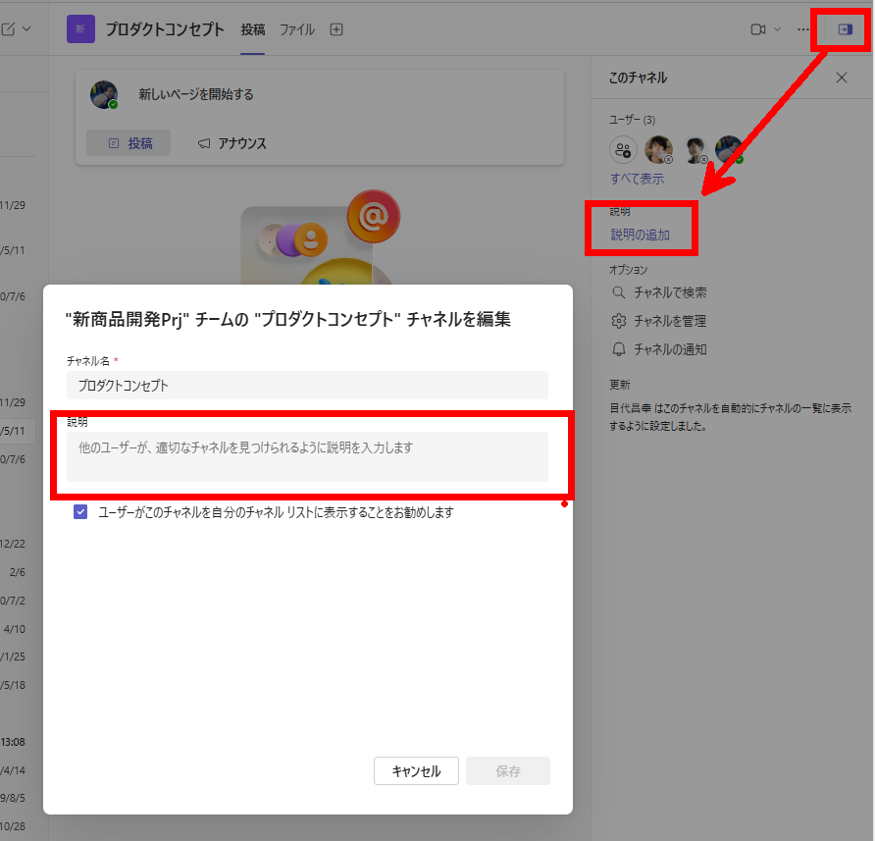Click the 2/6 date entry in the left list

pos(18,572)
